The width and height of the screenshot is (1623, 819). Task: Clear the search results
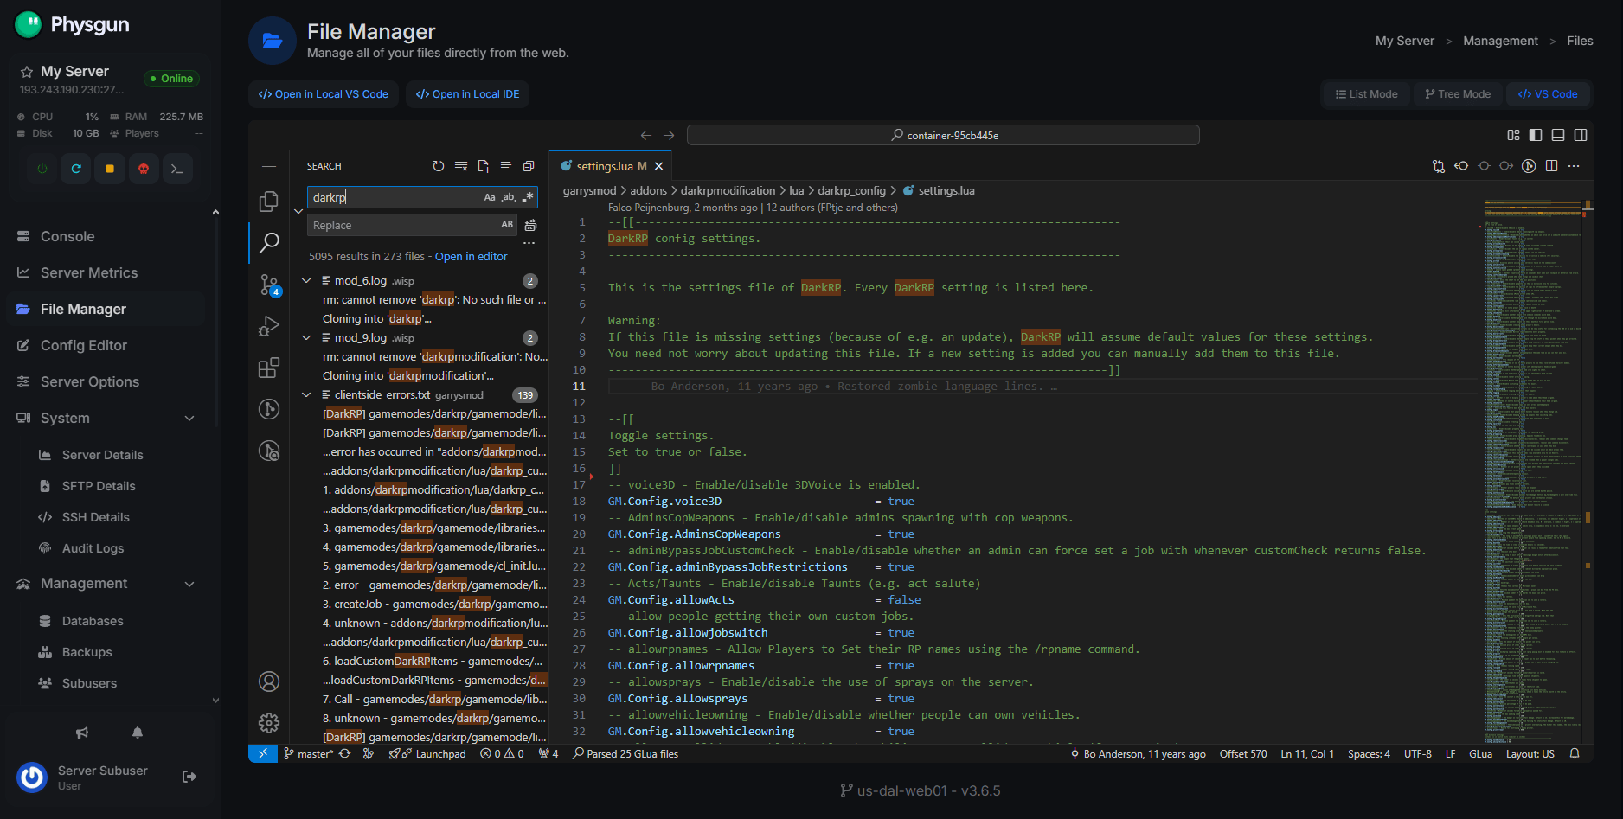(x=461, y=166)
